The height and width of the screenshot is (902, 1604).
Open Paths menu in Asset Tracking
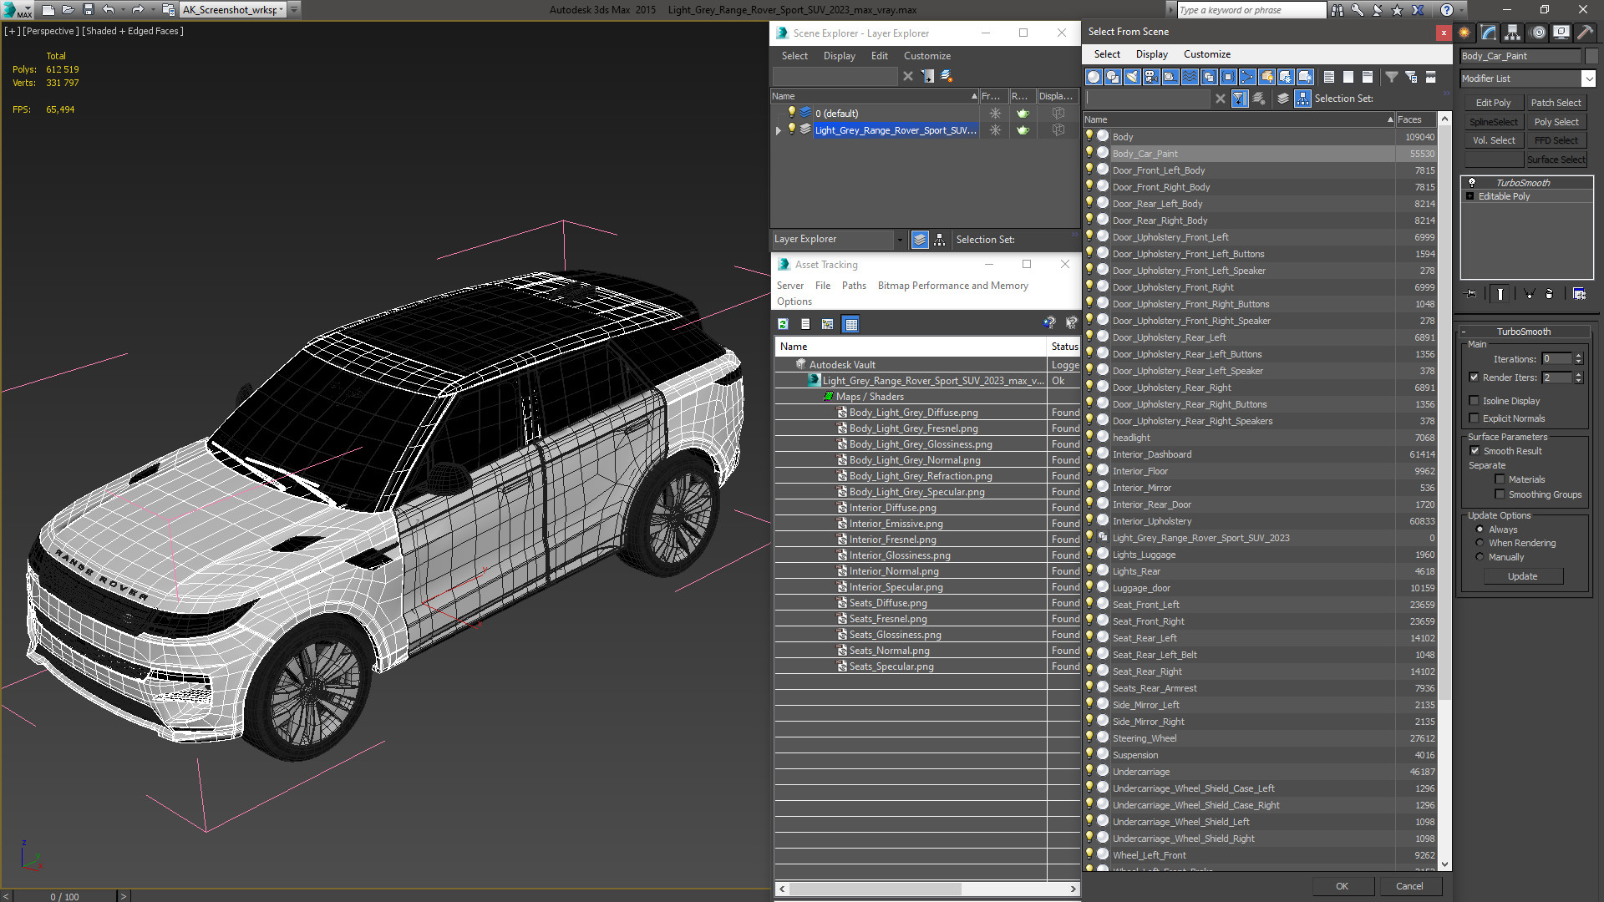pyautogui.click(x=854, y=286)
